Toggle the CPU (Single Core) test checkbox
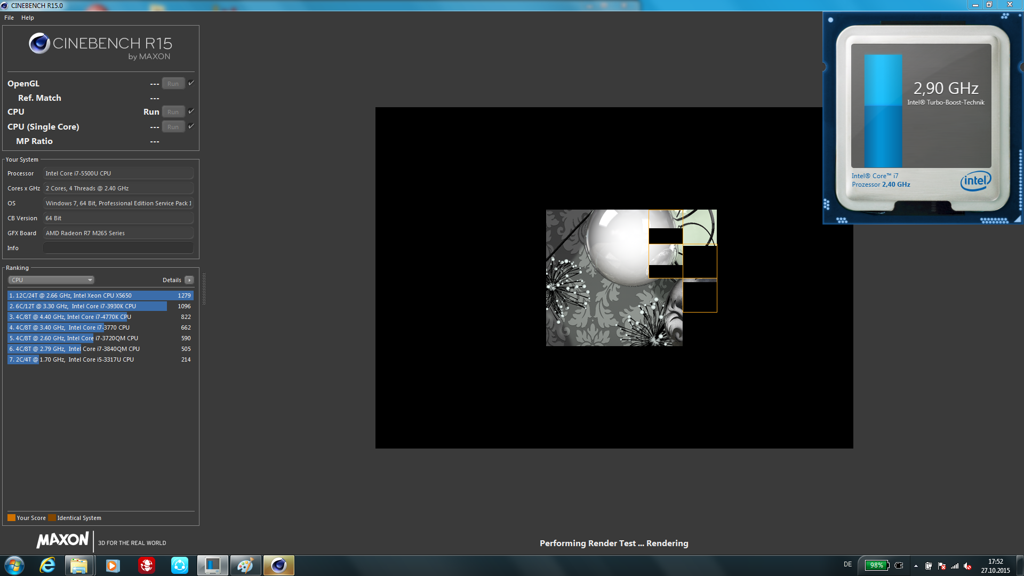 tap(191, 126)
